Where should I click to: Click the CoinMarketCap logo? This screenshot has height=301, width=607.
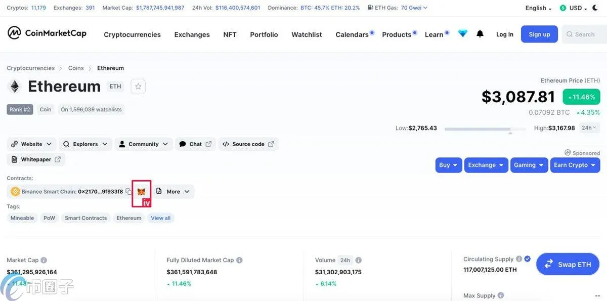(x=47, y=33)
